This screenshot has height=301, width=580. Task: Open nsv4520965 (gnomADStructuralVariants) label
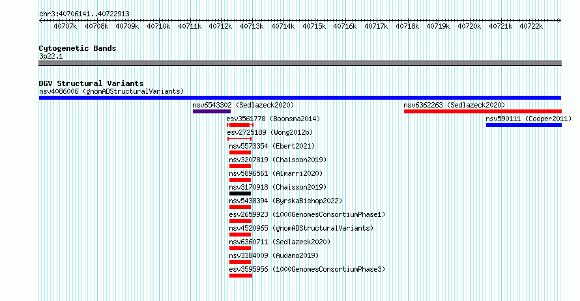(x=301, y=228)
